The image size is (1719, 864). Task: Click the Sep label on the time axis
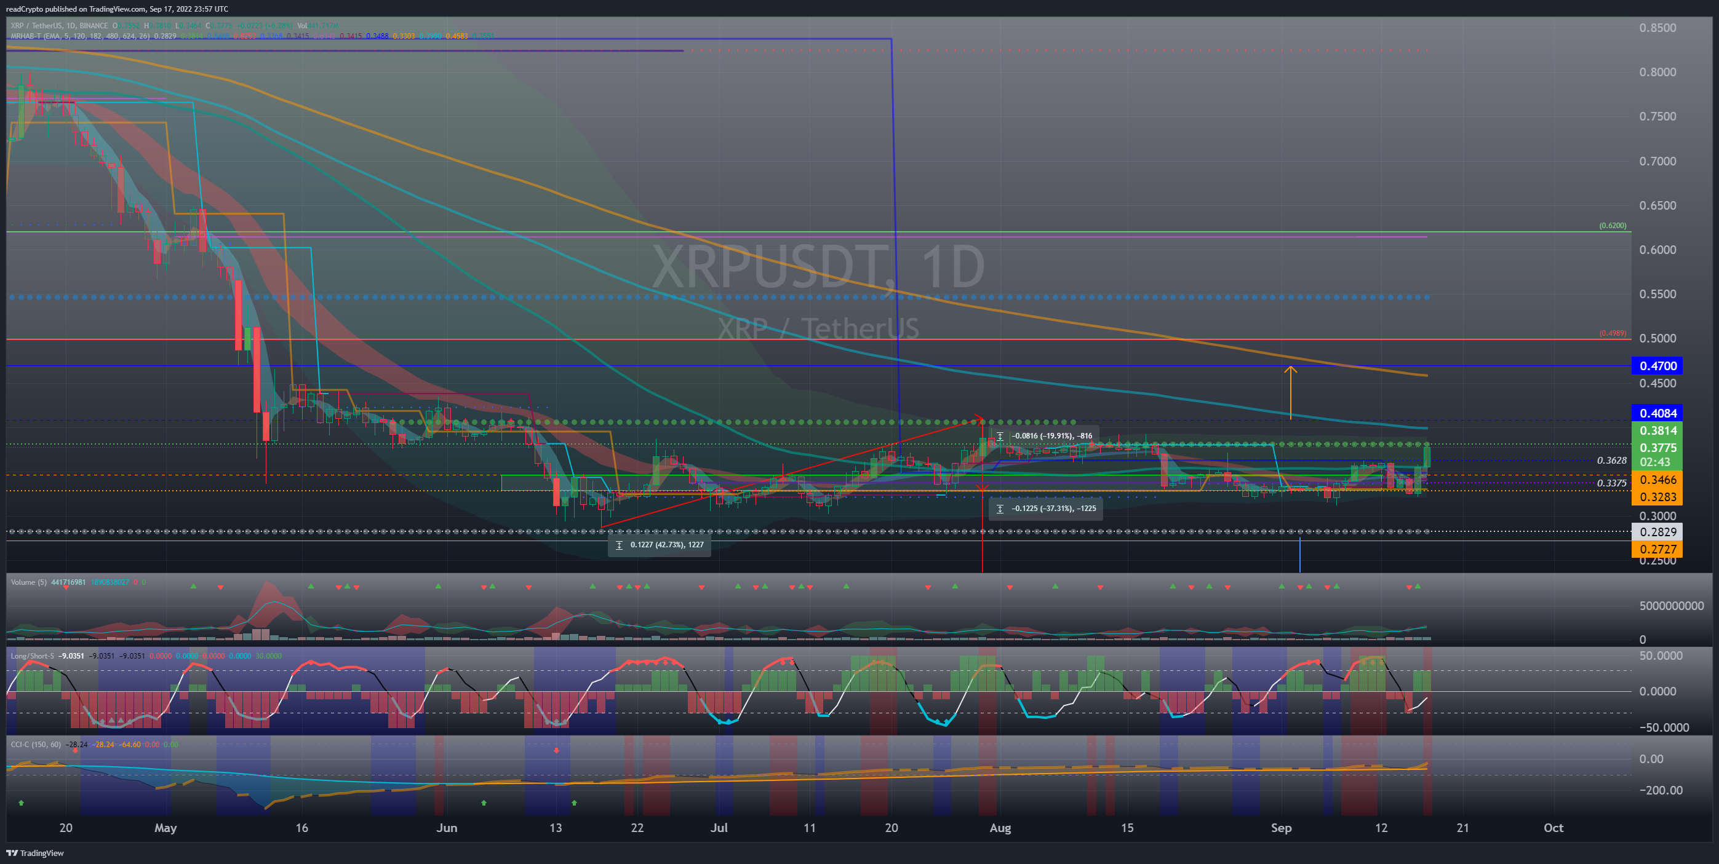1281,828
